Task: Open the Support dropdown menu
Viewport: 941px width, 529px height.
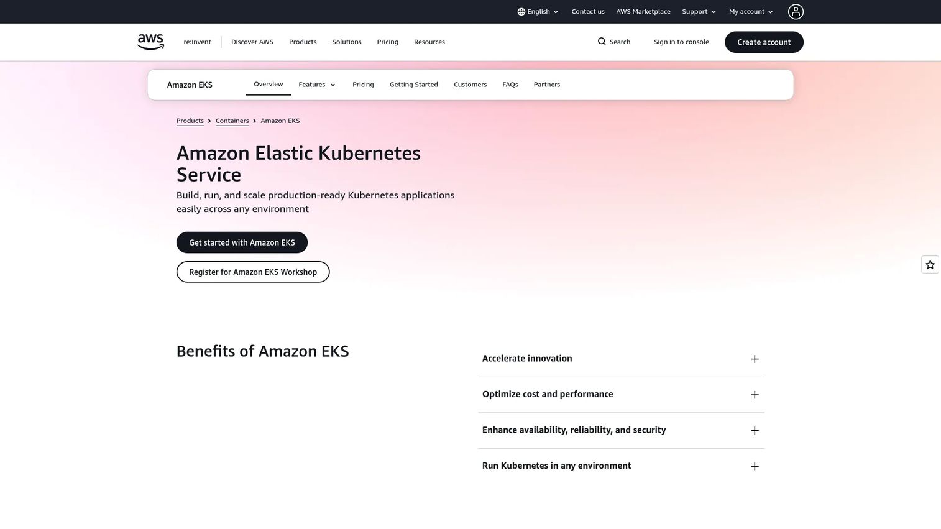Action: (x=699, y=12)
